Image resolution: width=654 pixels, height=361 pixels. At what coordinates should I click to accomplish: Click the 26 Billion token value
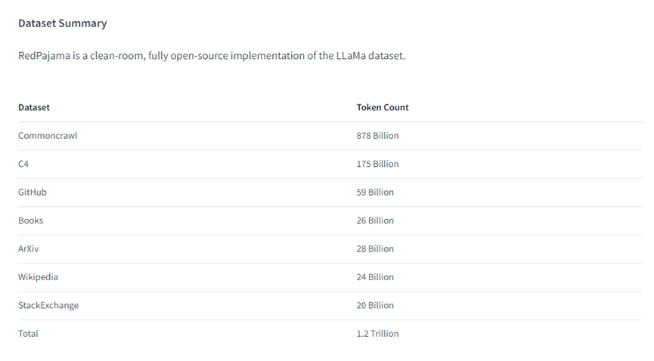click(x=375, y=221)
